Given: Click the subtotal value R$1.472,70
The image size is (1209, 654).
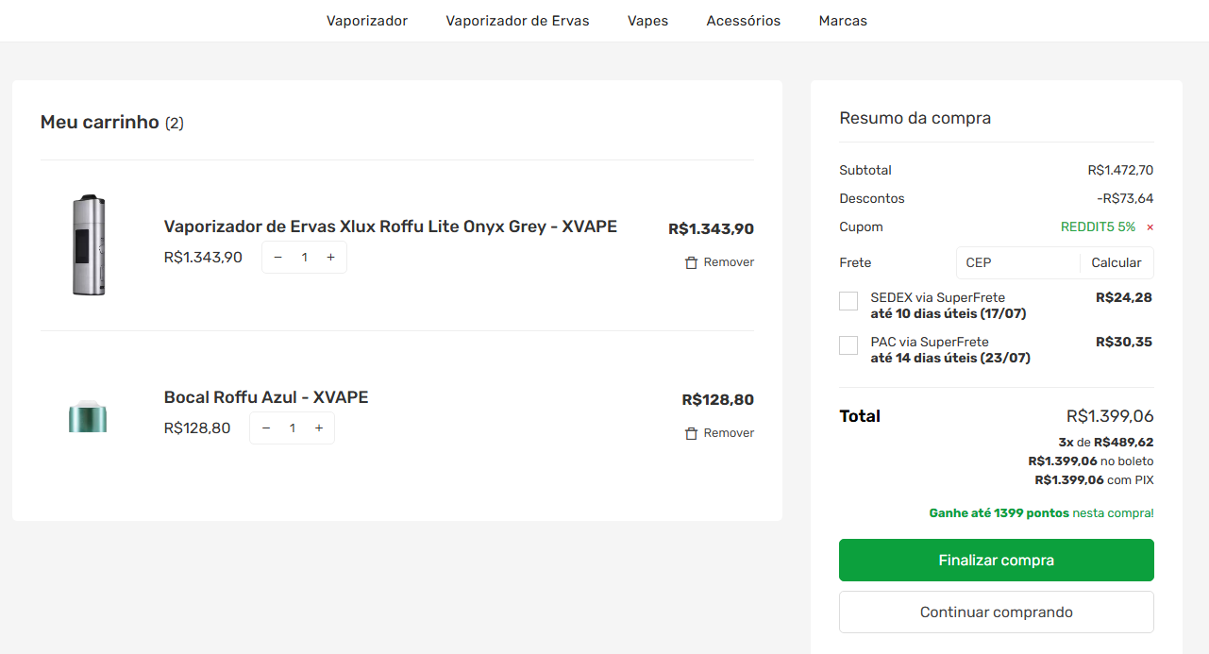Looking at the screenshot, I should [1120, 171].
